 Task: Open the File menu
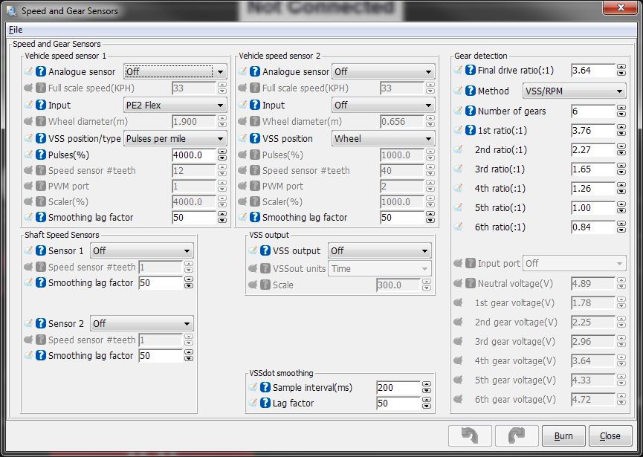coord(16,30)
